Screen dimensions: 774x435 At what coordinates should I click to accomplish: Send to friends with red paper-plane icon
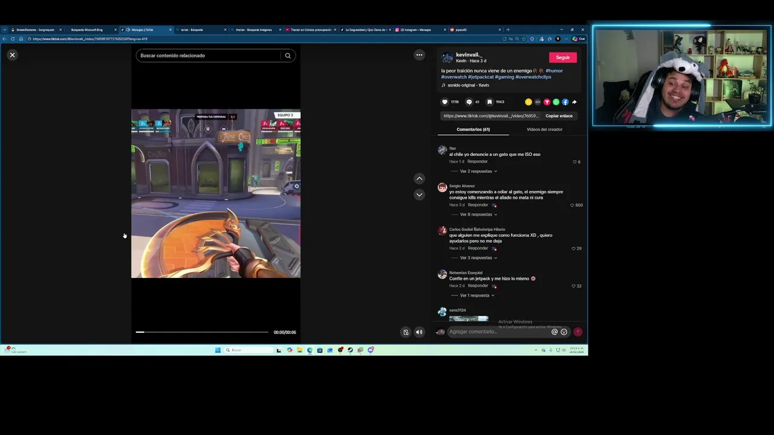click(x=547, y=102)
